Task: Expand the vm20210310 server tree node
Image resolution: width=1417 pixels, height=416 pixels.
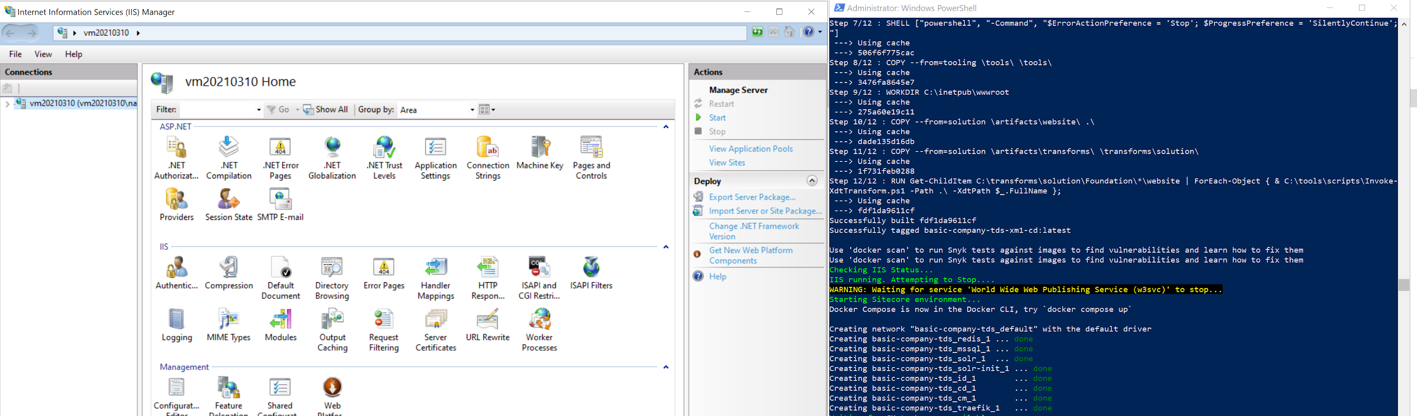Action: 7,103
